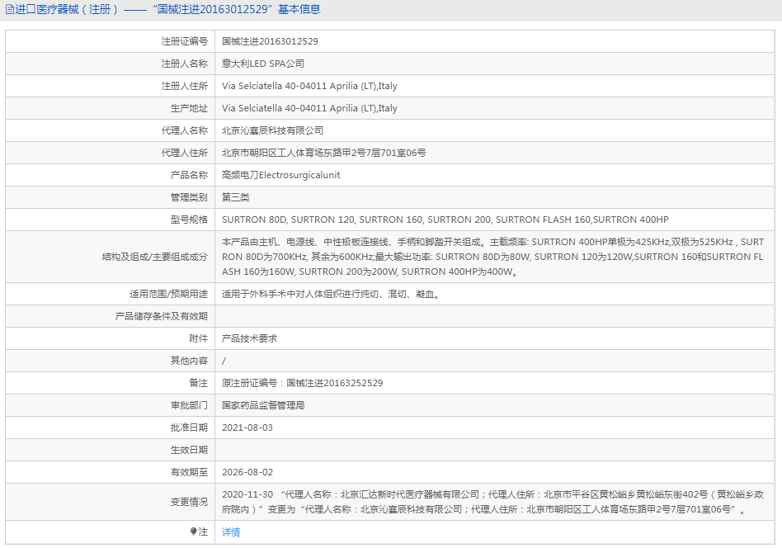Viewport: 782px width, 548px height.
Task: Click the 注册人住所 address value
Action: pos(309,86)
